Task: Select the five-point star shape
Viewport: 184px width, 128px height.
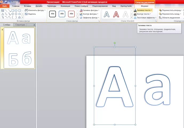Action: point(19,17)
